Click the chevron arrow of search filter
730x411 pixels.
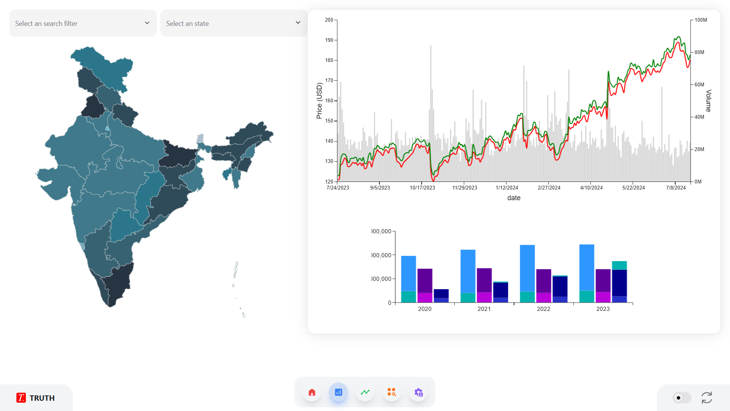pos(147,23)
